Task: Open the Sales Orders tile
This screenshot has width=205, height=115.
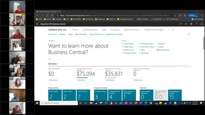Action: [69, 95]
